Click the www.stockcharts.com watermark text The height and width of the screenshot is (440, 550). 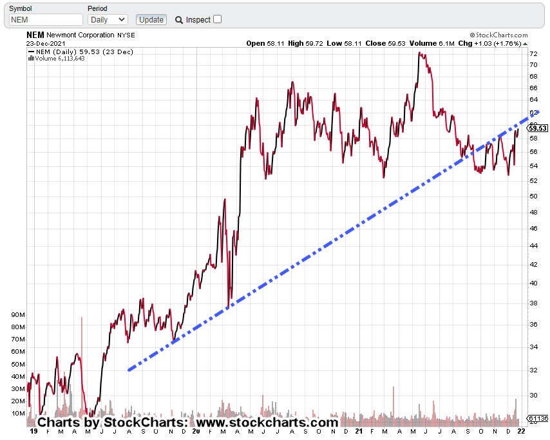(267, 423)
